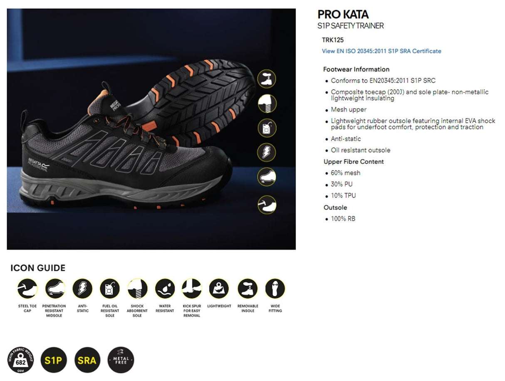Open the EN ISO 20345:2011 S1P SRA Certificate link
Image resolution: width=505 pixels, height=381 pixels.
pos(381,51)
